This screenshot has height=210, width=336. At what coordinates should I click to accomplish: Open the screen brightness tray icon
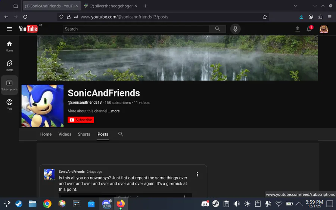247,204
